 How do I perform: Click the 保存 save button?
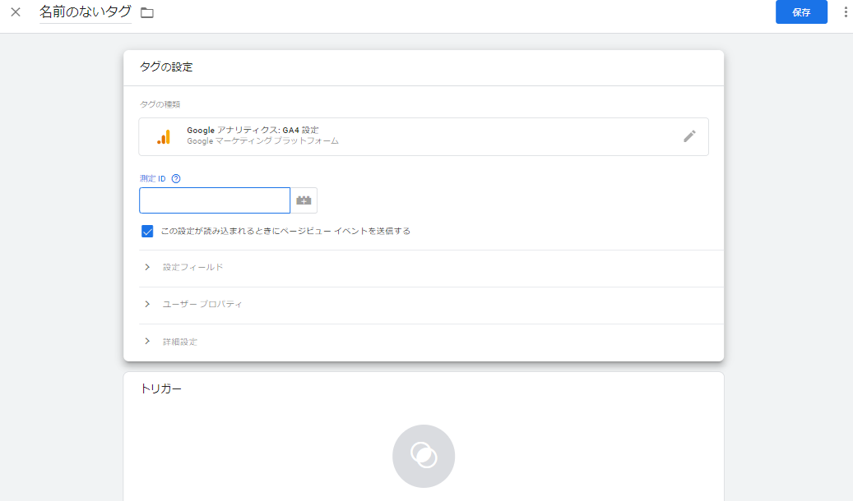801,12
